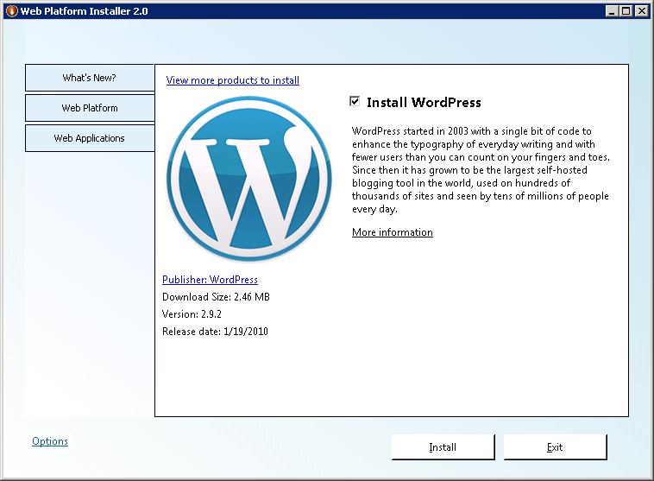Switch to the Web Platform tab

point(89,108)
